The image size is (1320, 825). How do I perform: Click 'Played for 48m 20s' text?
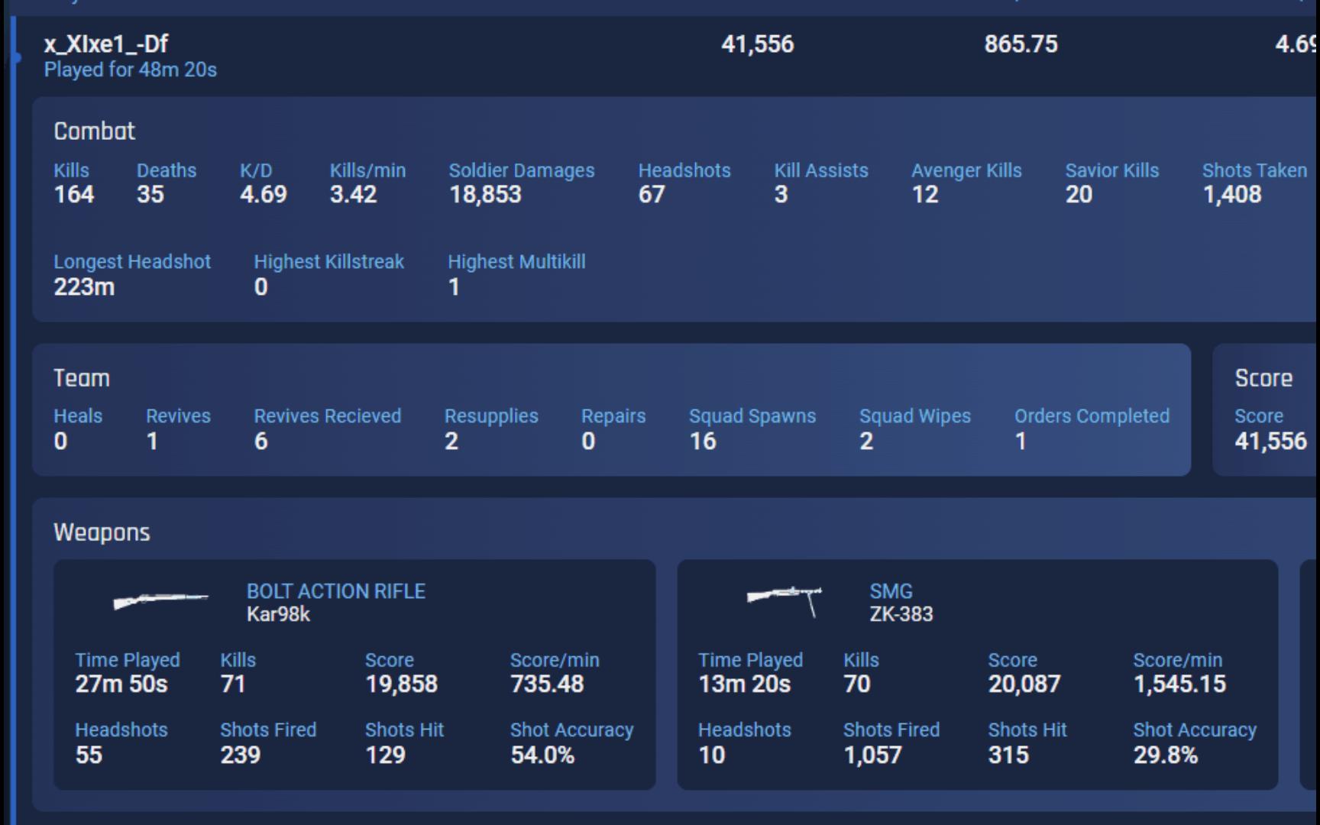click(131, 70)
